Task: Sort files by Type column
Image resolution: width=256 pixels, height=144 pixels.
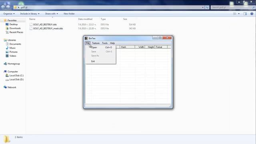Action: point(103,19)
